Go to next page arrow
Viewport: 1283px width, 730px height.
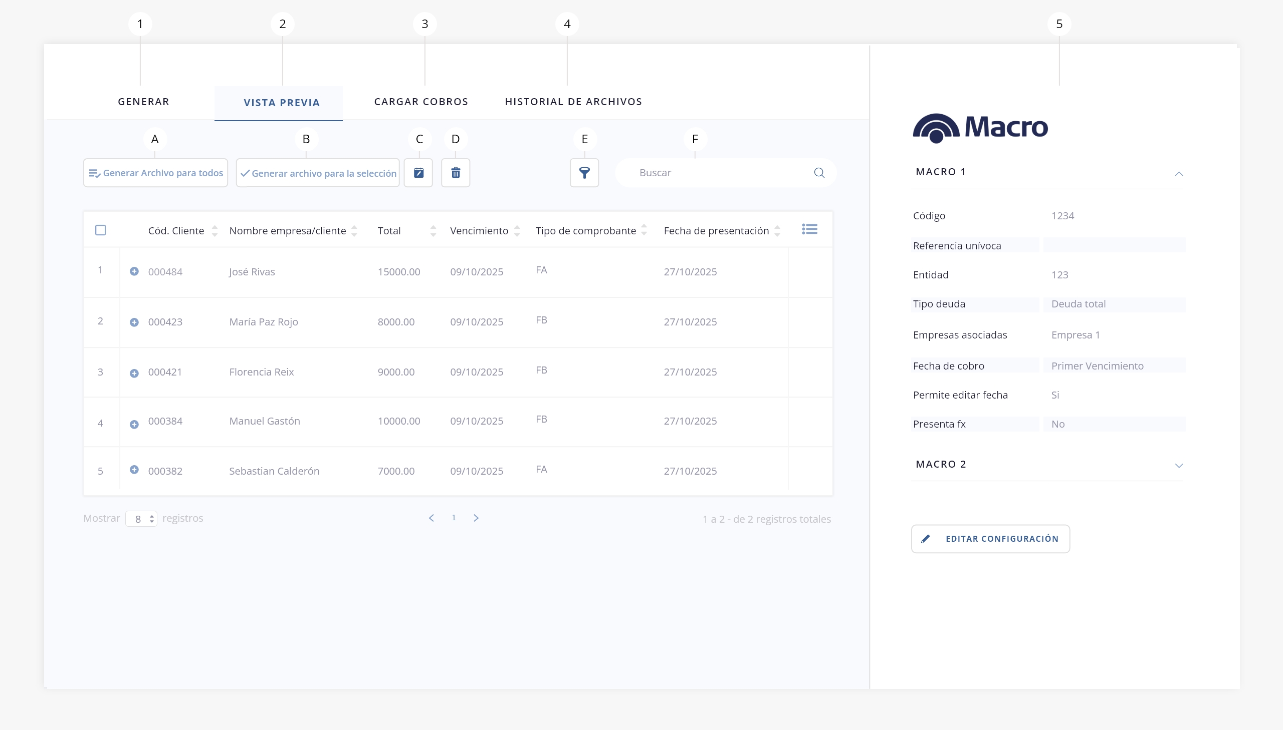click(x=476, y=518)
